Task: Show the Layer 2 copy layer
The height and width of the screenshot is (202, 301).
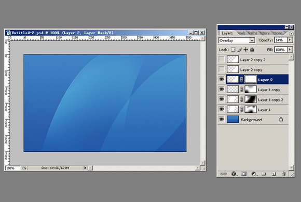Action: [222, 69]
